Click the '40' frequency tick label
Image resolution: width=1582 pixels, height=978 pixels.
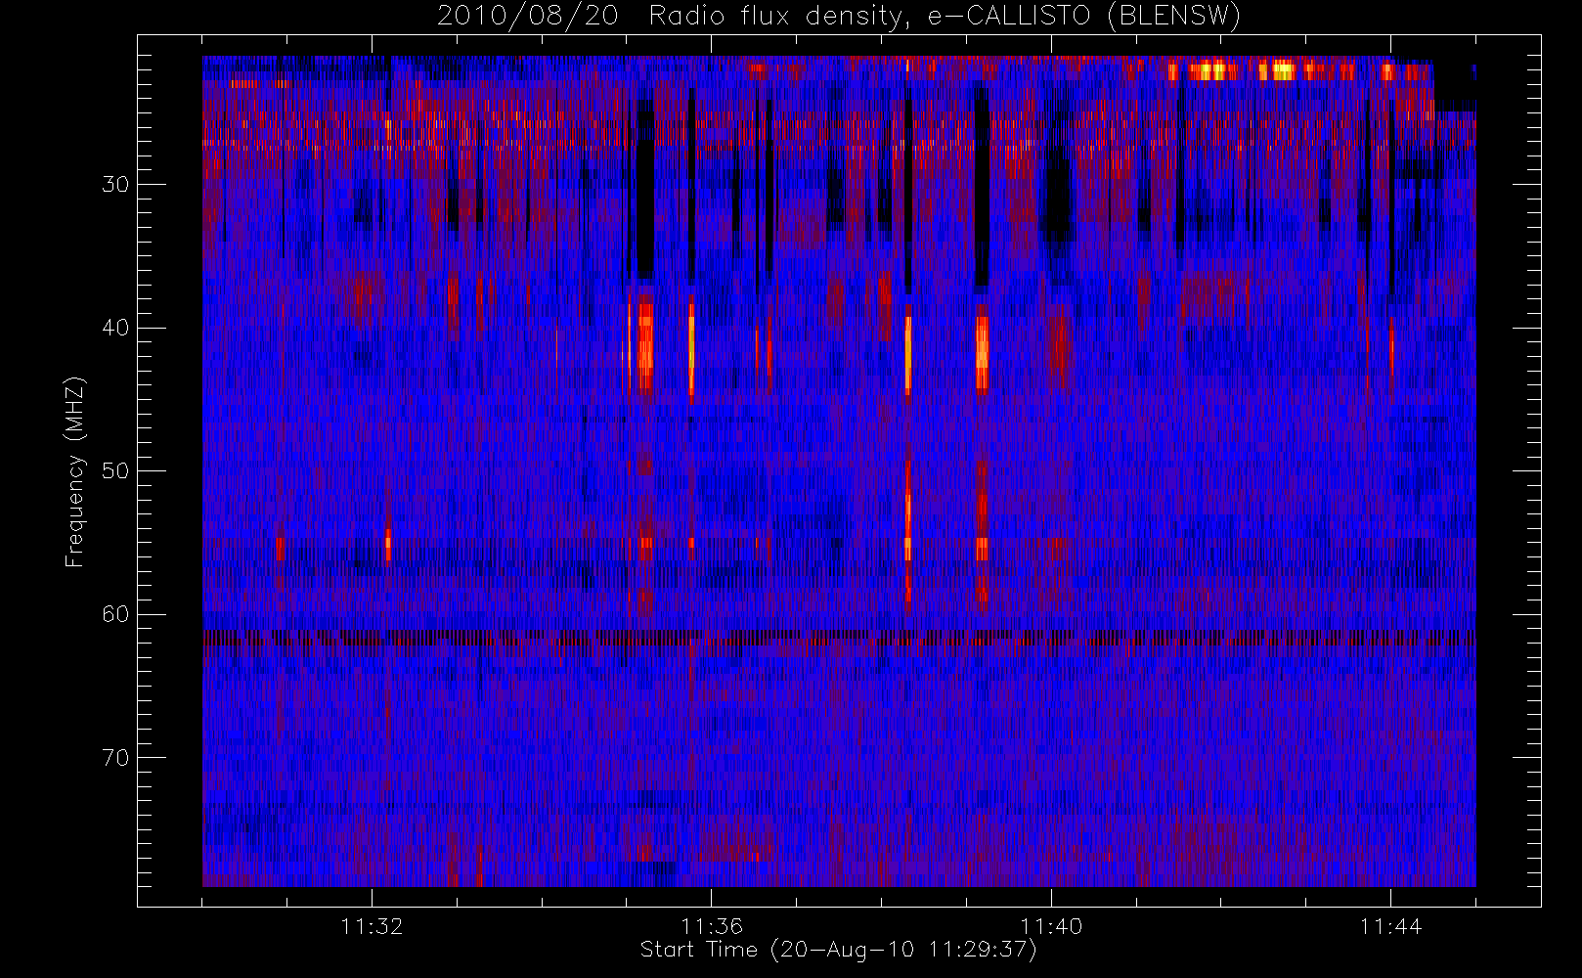click(x=115, y=328)
